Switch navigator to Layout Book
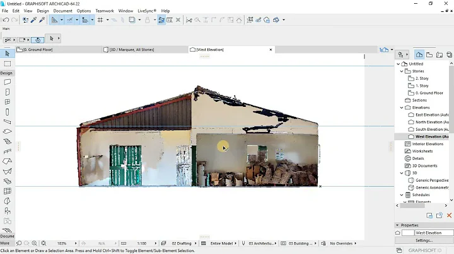Viewport: 454px width, 254px height. click(439, 55)
